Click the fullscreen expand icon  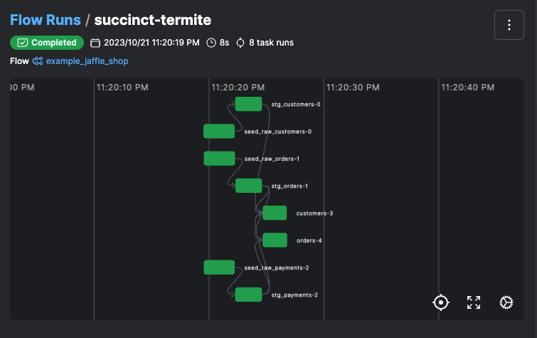click(474, 302)
